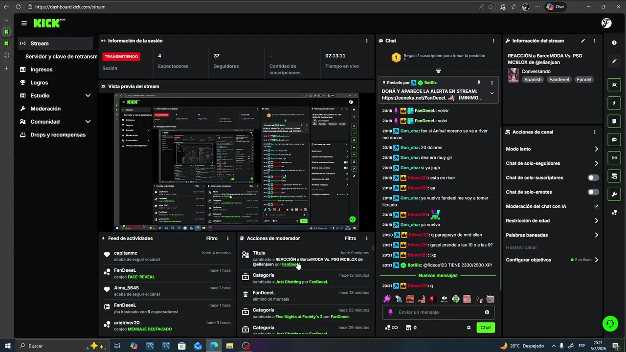Image resolution: width=626 pixels, height=352 pixels.
Task: Edit stream info with the pencil icon in panel header
Action: [x=582, y=41]
